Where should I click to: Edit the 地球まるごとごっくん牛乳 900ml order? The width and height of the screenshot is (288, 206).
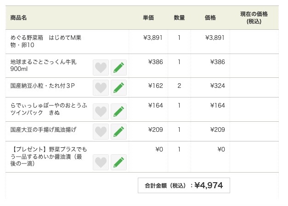119,68
